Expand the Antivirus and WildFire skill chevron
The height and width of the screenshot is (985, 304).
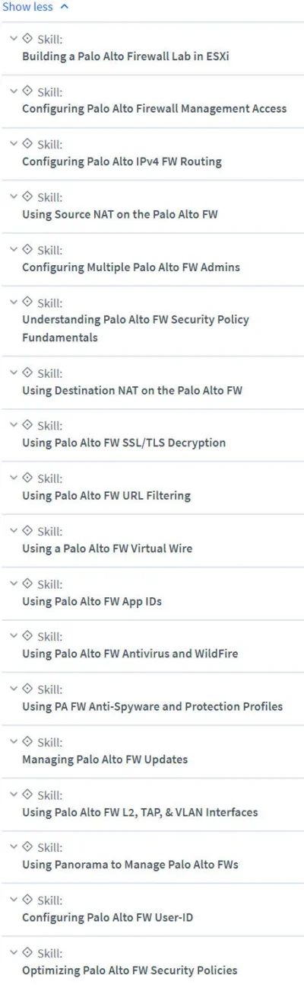14,635
